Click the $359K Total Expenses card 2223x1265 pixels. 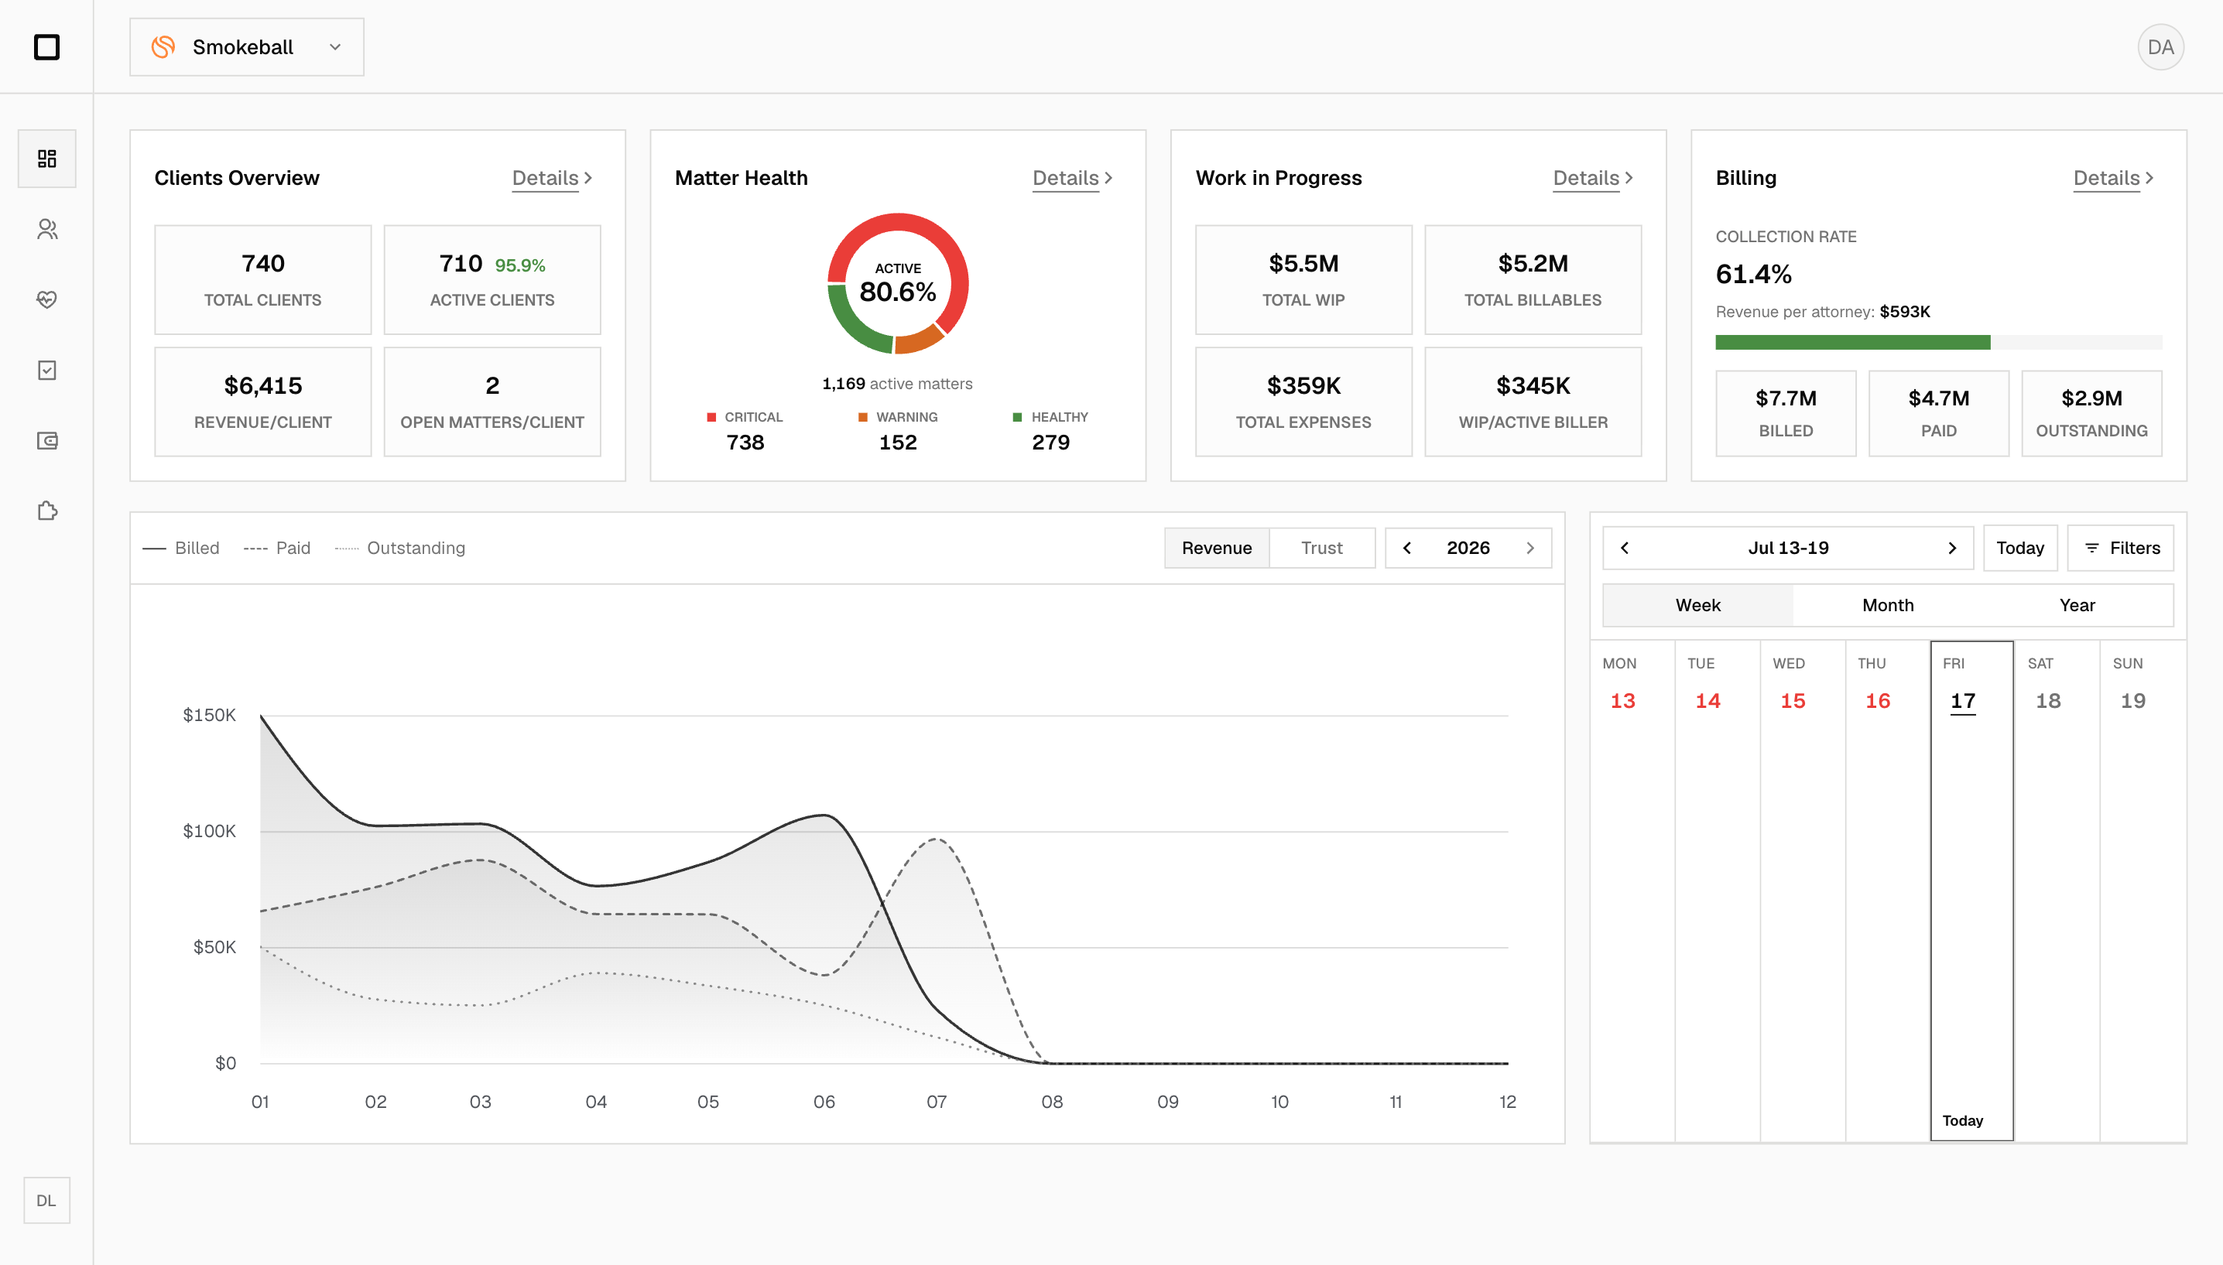coord(1303,402)
